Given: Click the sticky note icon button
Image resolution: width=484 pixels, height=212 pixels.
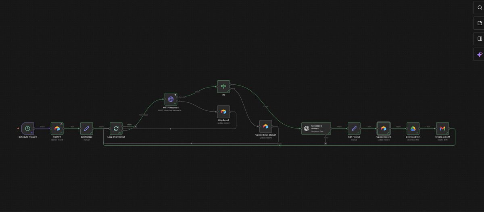Looking at the screenshot, I should [x=480, y=23].
